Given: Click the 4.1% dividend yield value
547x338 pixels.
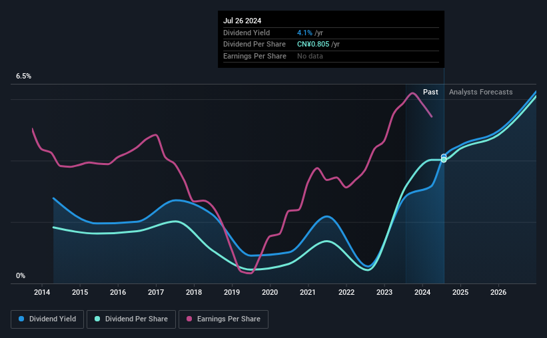Looking at the screenshot, I should point(304,33).
